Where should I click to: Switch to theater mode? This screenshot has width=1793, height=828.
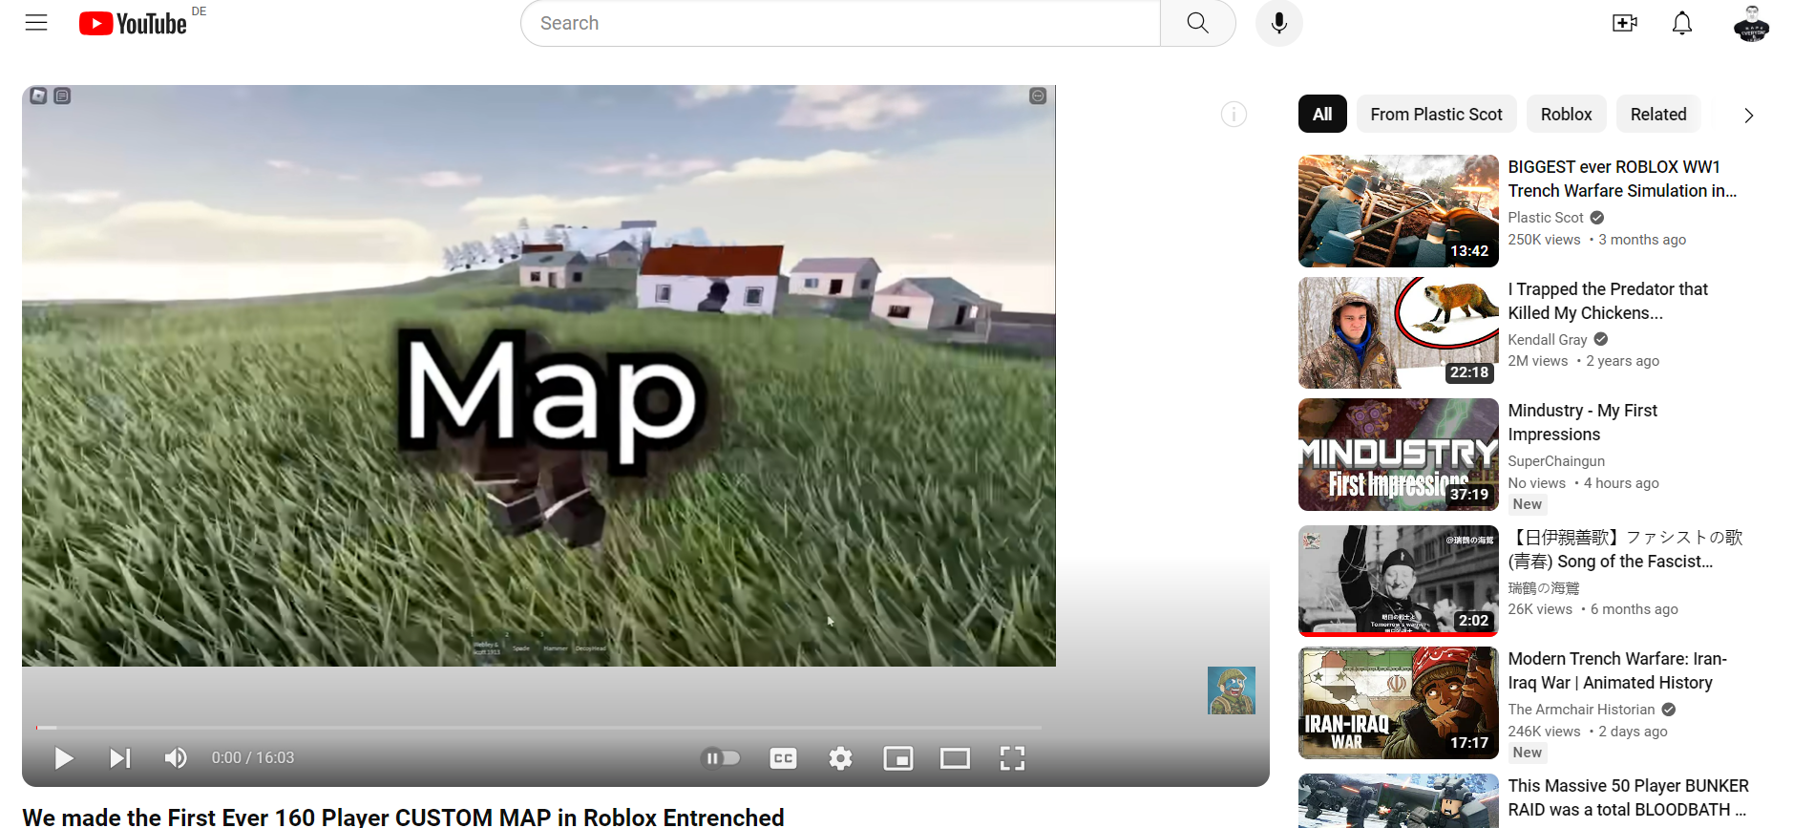click(955, 758)
